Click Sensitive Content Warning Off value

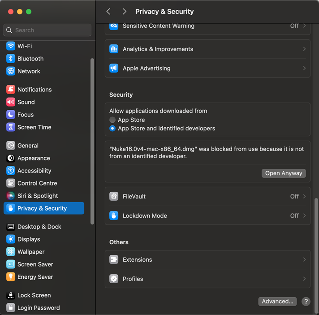(x=294, y=26)
